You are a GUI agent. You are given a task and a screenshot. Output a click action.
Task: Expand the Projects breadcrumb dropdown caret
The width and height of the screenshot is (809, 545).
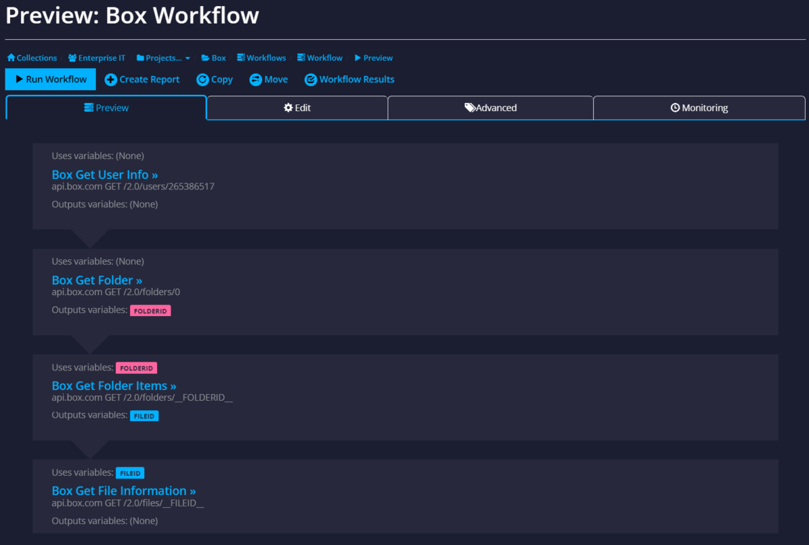pyautogui.click(x=187, y=59)
